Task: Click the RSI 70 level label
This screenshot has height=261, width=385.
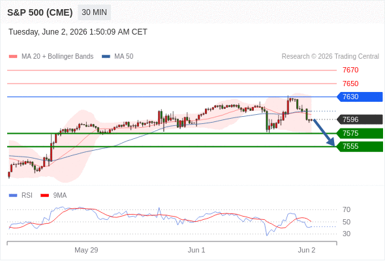Action: 346,209
